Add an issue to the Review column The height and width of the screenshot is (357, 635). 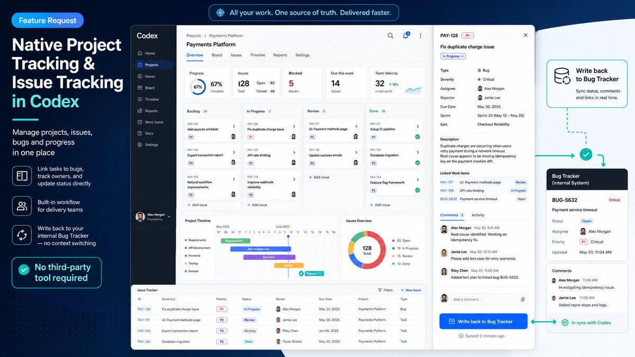tap(319, 177)
